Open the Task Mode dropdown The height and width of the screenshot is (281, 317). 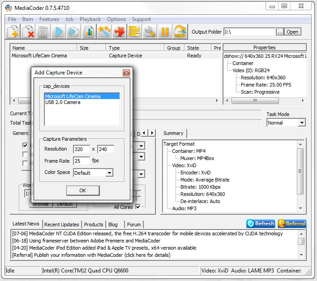coord(301,123)
